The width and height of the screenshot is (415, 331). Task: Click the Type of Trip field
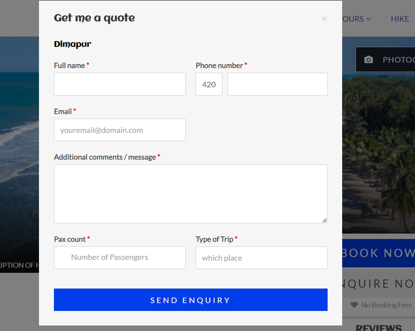261,258
